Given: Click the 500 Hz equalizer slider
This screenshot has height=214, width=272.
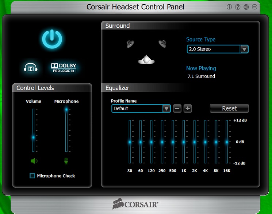Looking at the screenshot, I should [173, 142].
